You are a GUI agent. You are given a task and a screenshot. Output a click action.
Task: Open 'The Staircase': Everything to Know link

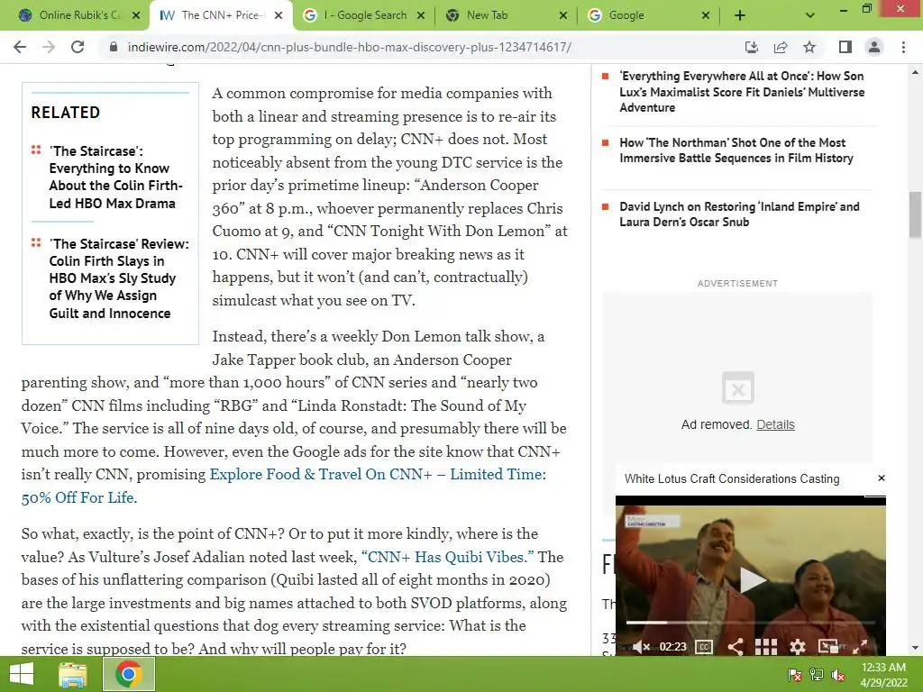click(x=115, y=178)
